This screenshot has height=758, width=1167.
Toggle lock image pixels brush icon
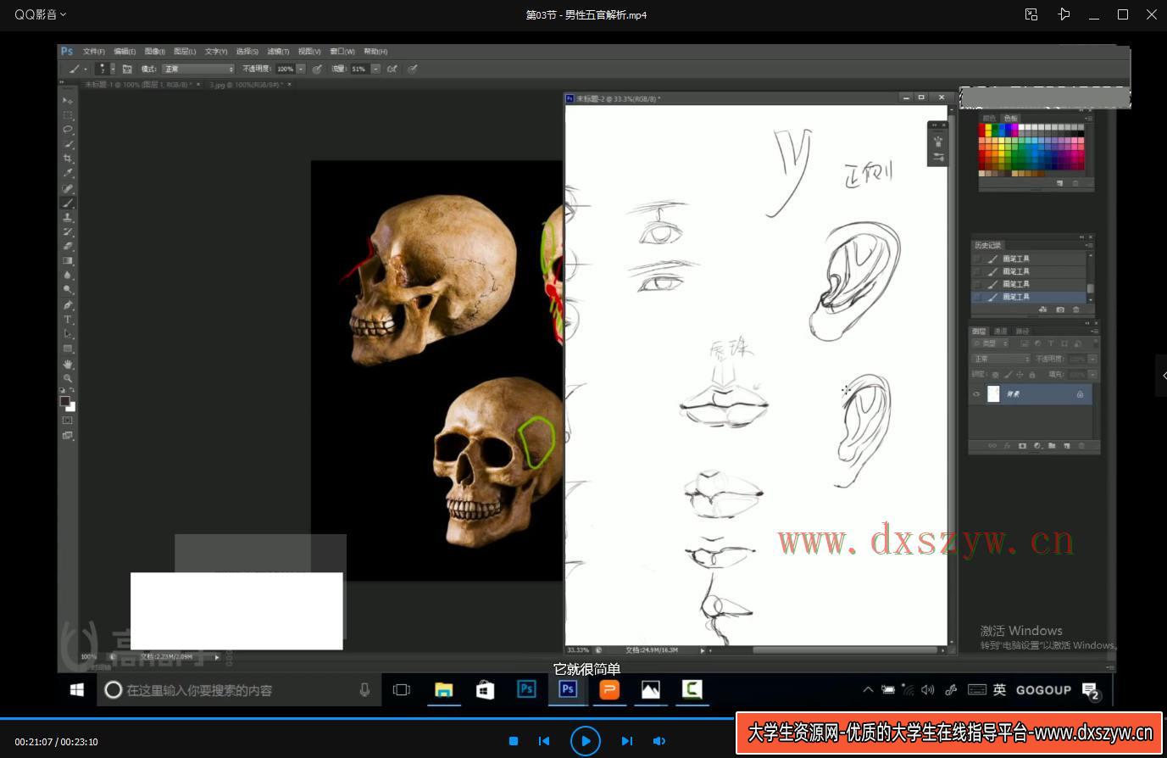1008,374
